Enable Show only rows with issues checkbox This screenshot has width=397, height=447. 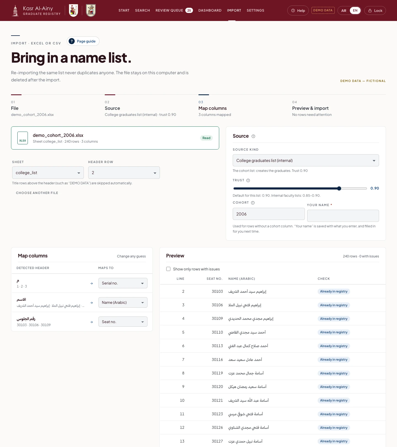tap(168, 269)
